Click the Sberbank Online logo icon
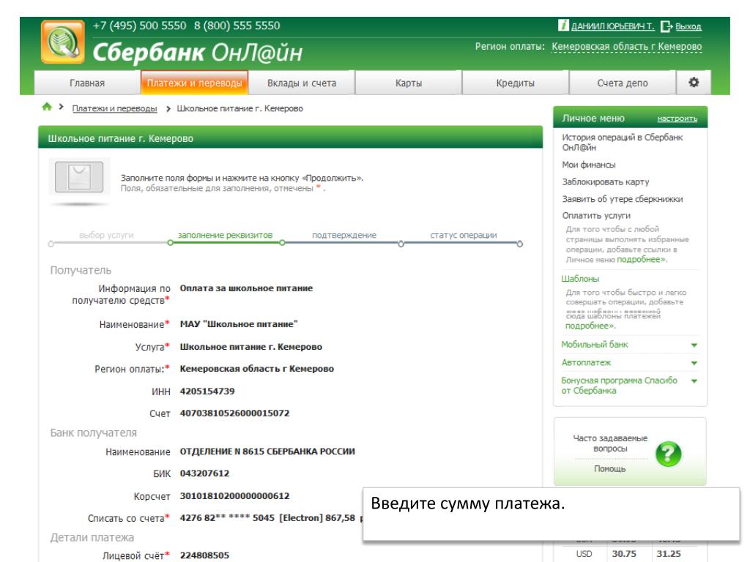 click(x=63, y=42)
